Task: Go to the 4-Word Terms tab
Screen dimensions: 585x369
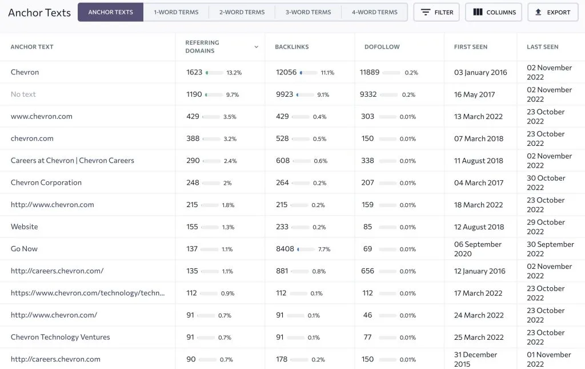Action: [x=375, y=12]
